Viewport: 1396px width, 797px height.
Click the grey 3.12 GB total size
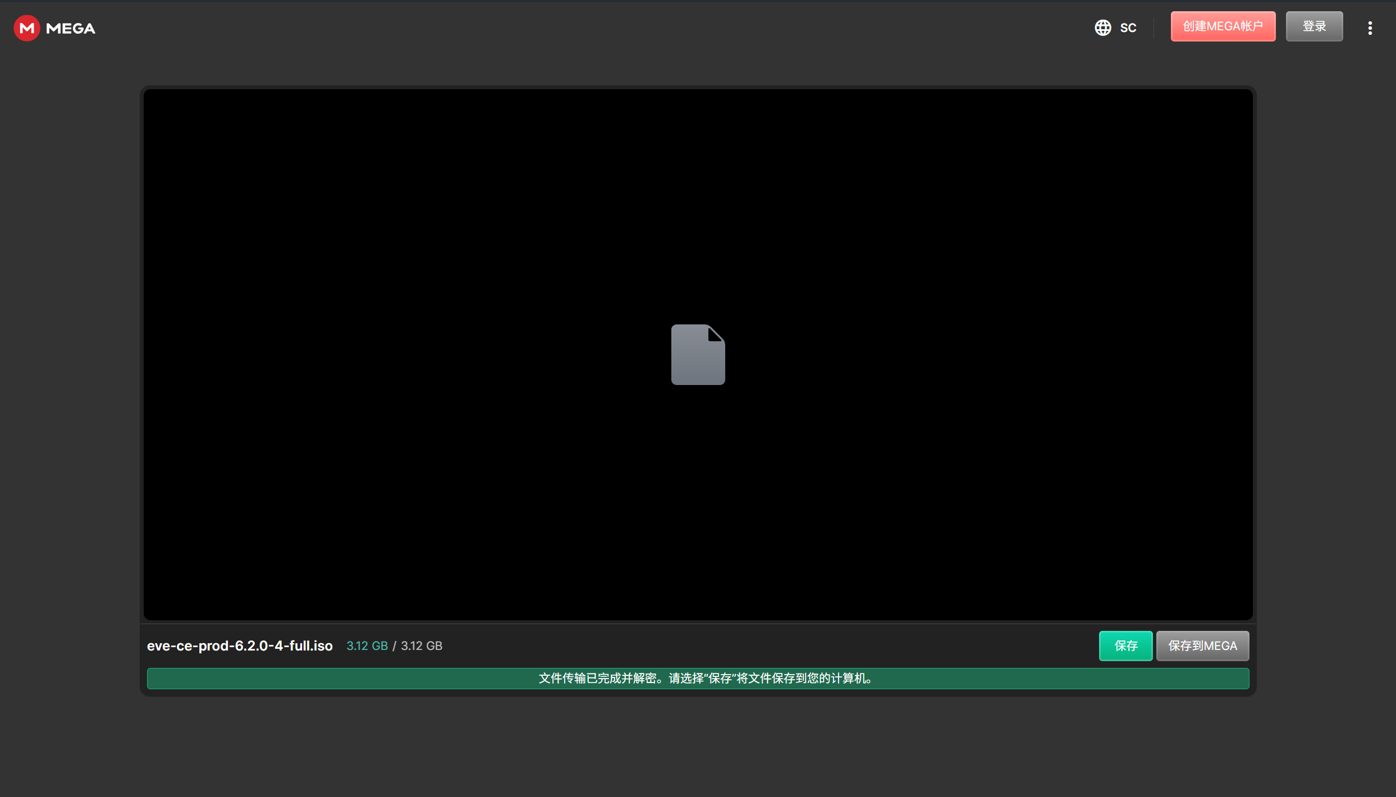[422, 645]
